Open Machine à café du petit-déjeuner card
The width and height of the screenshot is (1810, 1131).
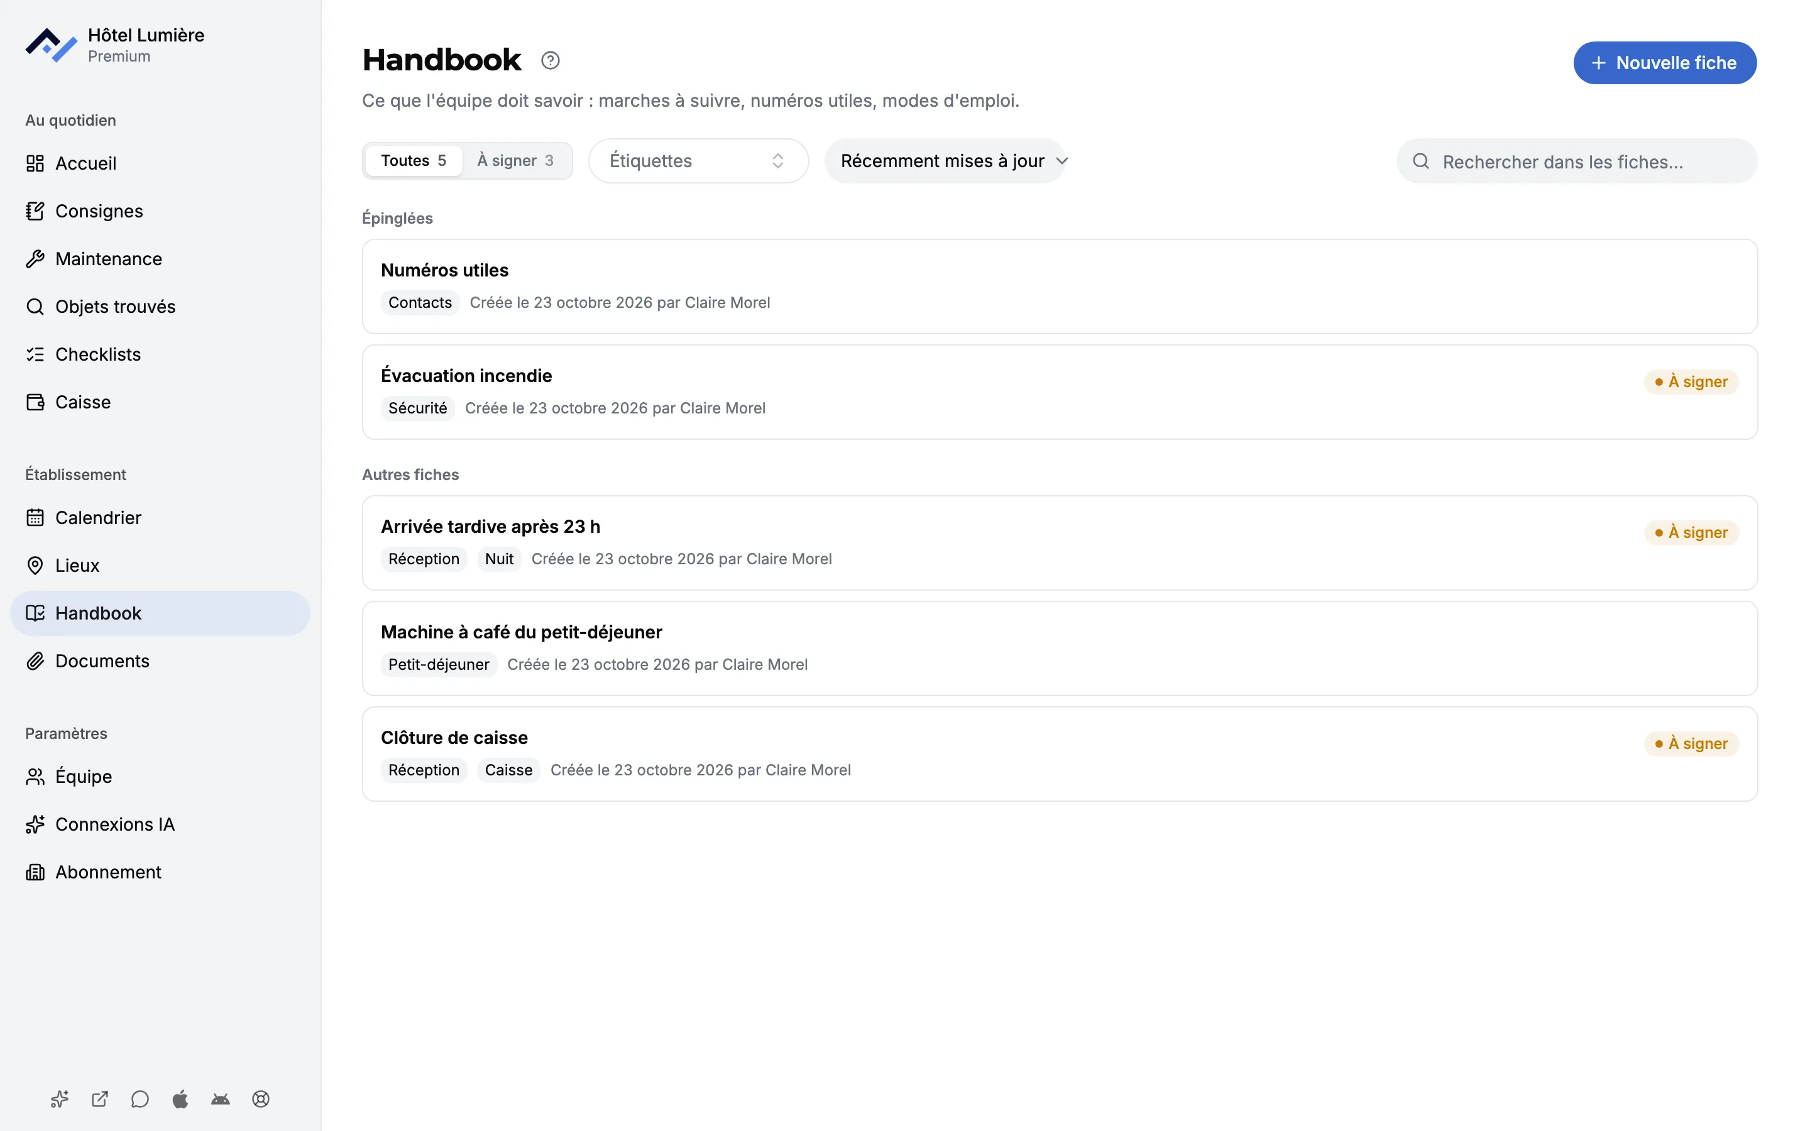point(1059,648)
